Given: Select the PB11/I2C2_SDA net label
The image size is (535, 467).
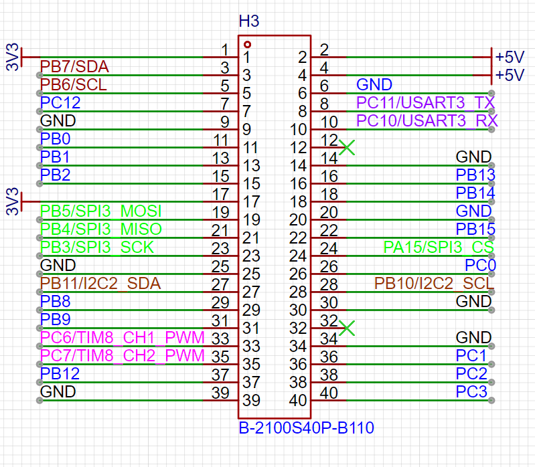Looking at the screenshot, I should pos(100,283).
